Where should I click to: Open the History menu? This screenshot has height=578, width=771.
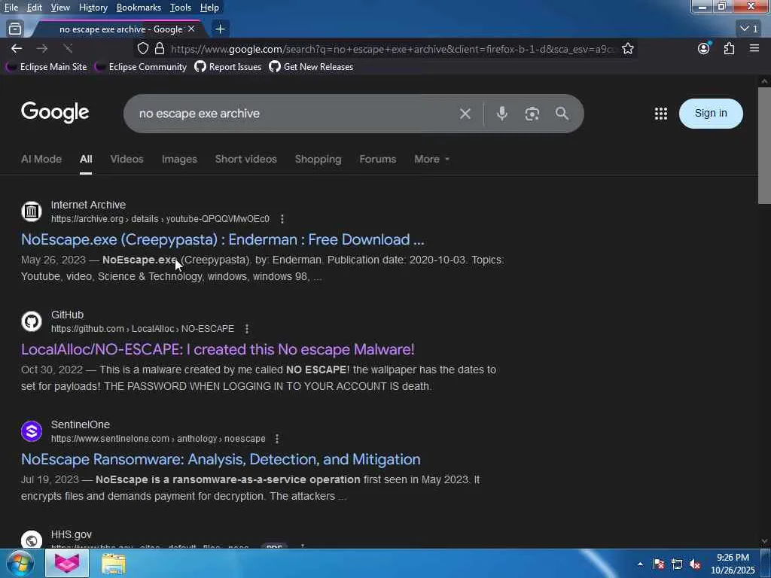coord(93,8)
